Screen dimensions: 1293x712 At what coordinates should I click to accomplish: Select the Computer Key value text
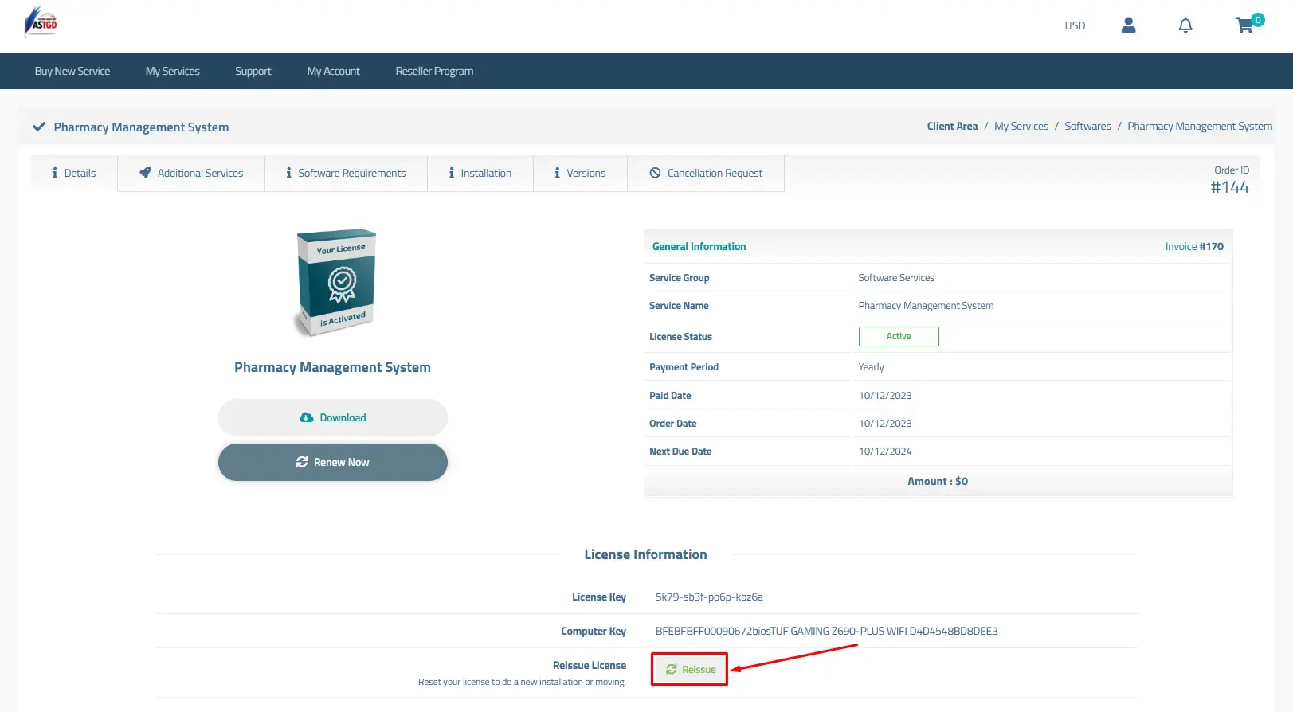tap(826, 631)
